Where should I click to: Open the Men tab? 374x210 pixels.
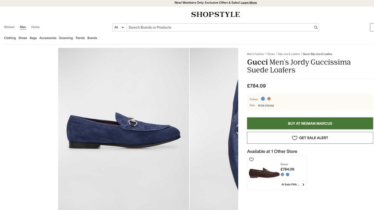point(23,27)
